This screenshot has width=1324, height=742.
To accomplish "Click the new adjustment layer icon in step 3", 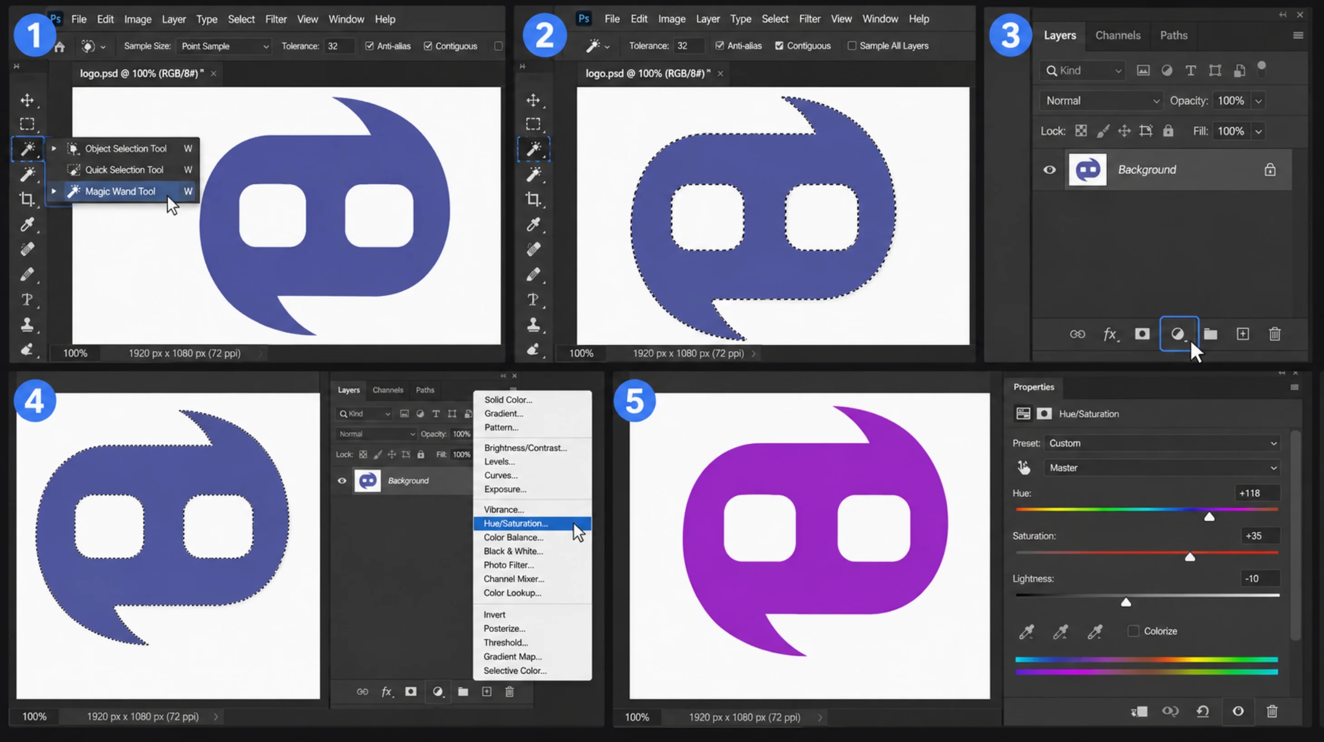I will [1178, 334].
